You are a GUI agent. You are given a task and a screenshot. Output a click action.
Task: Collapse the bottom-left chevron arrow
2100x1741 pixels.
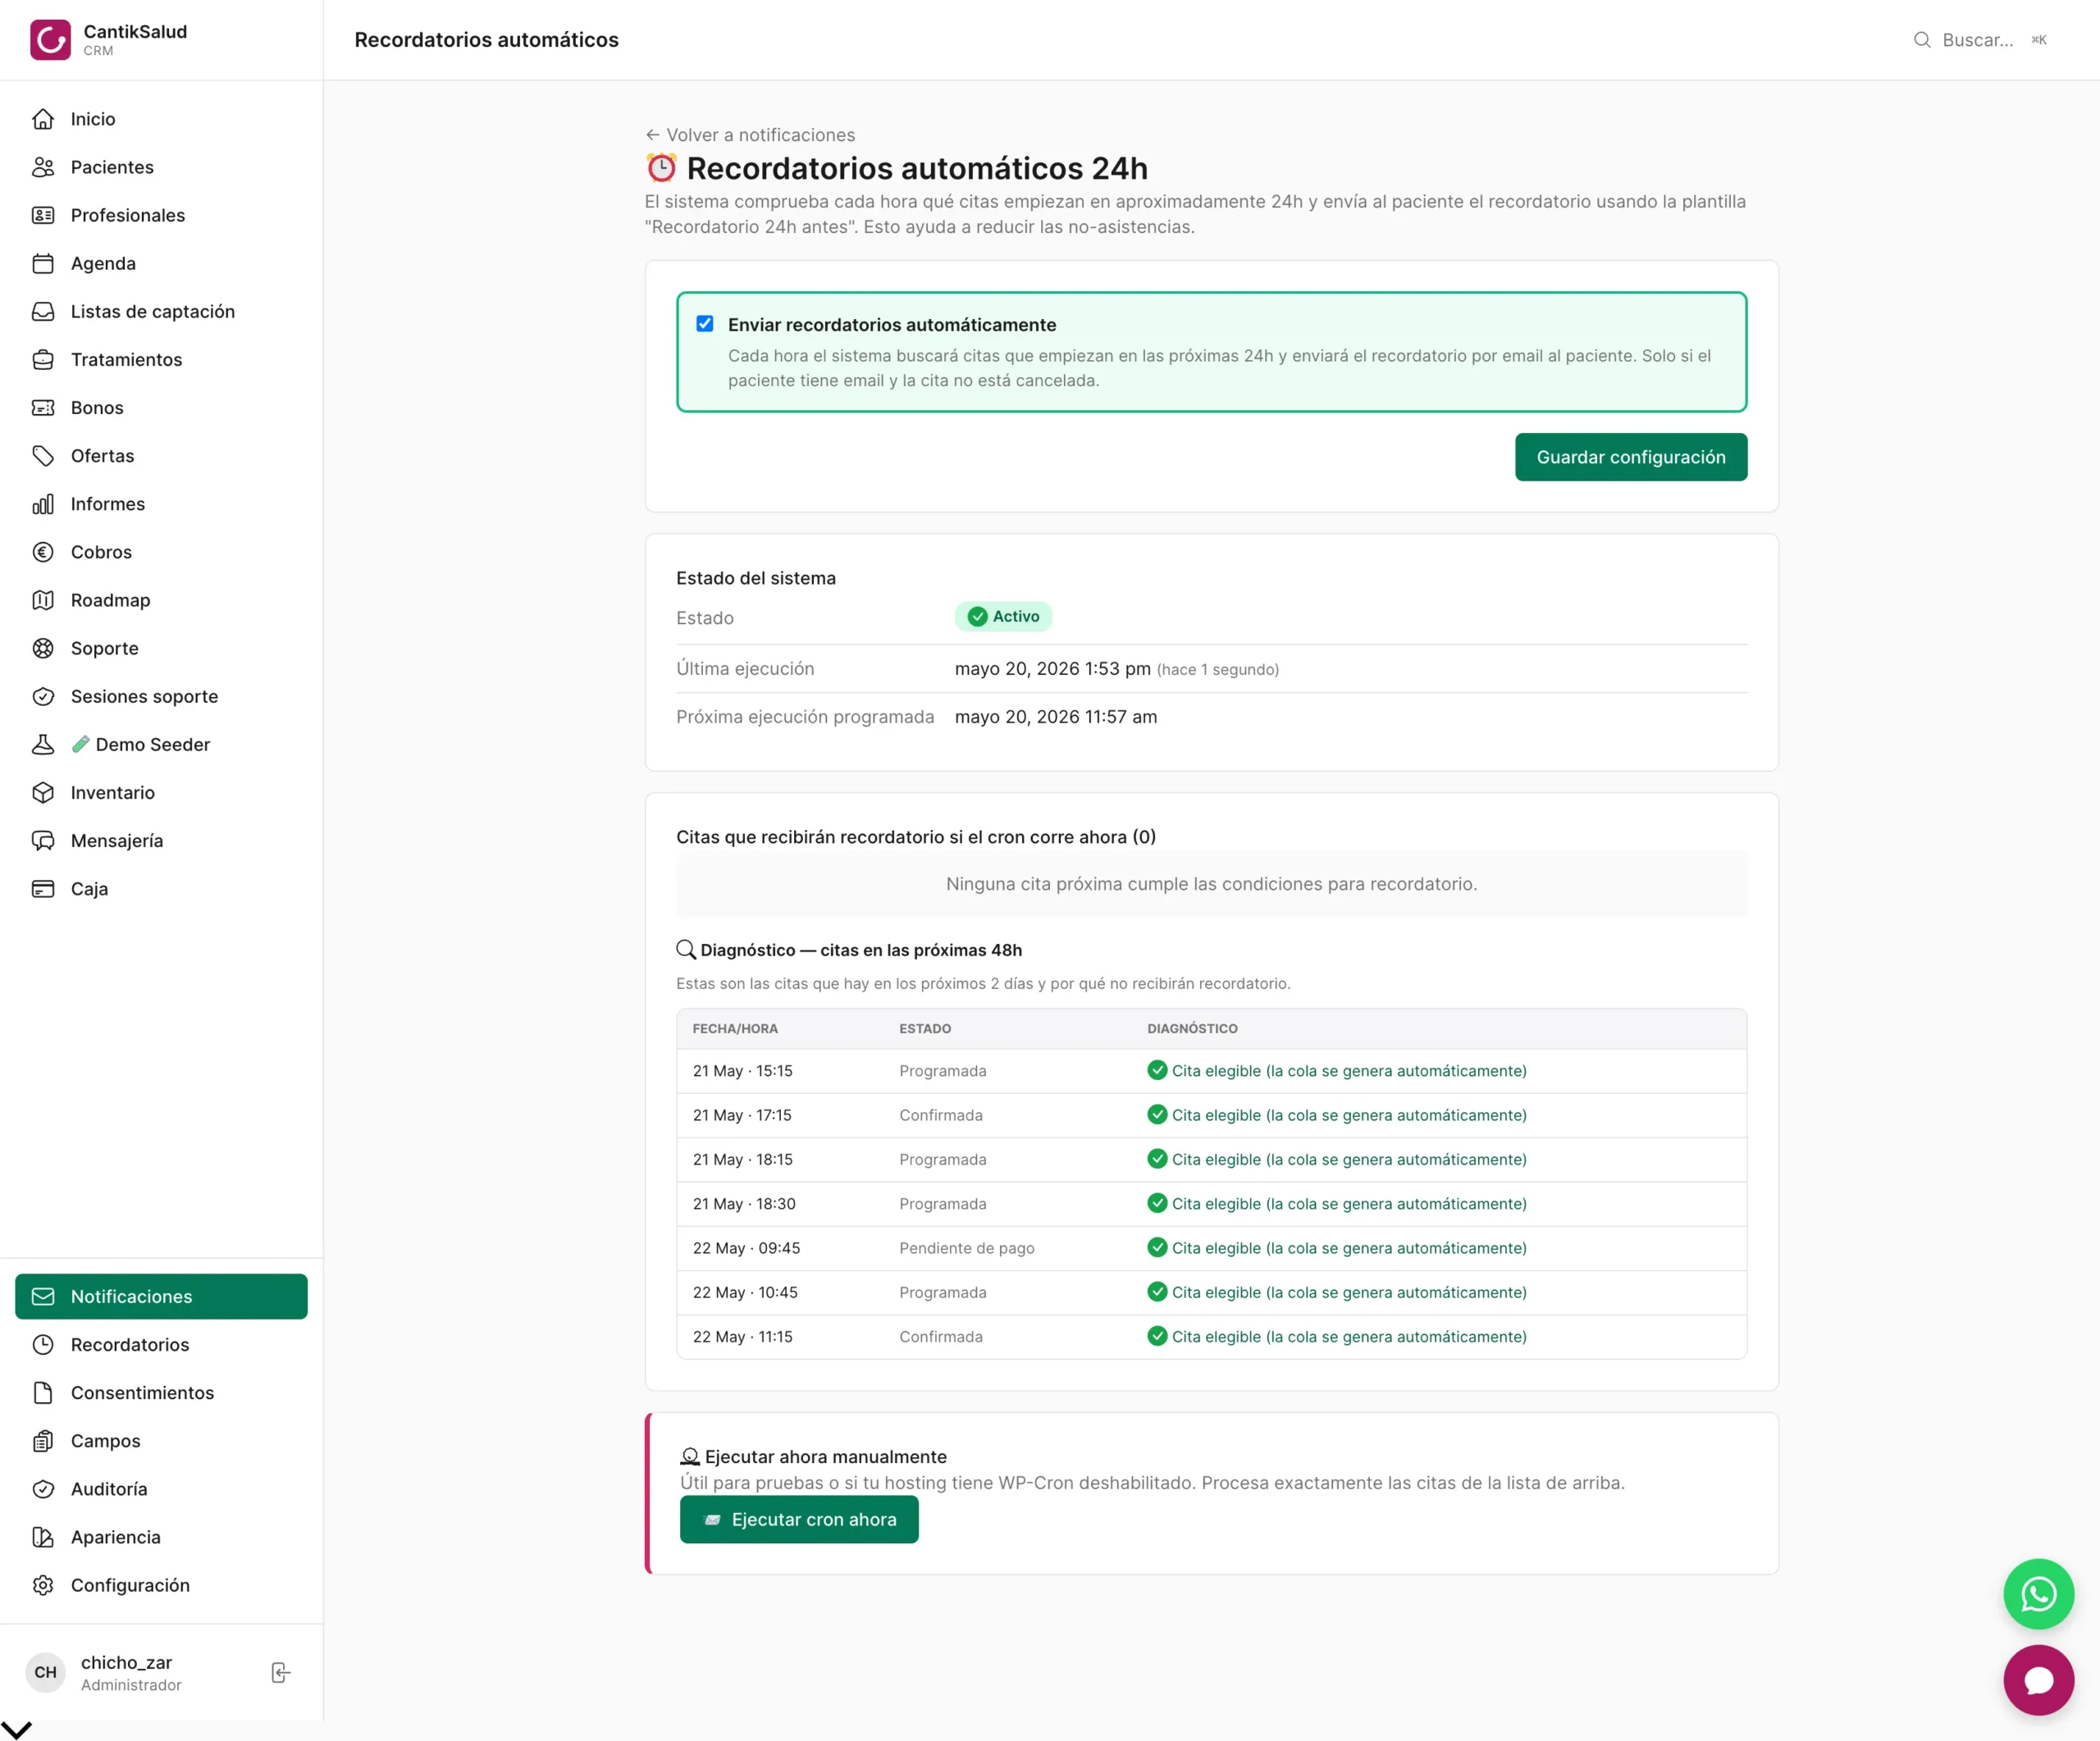[x=17, y=1729]
